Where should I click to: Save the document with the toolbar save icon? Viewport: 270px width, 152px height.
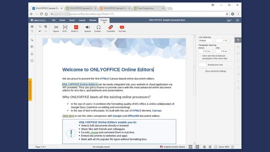[x=32, y=31]
